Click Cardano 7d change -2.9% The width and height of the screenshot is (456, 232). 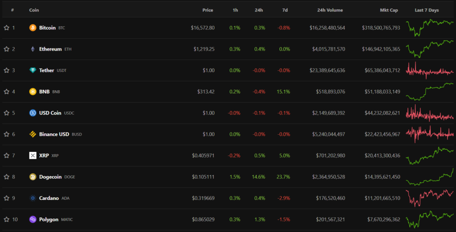(284, 198)
